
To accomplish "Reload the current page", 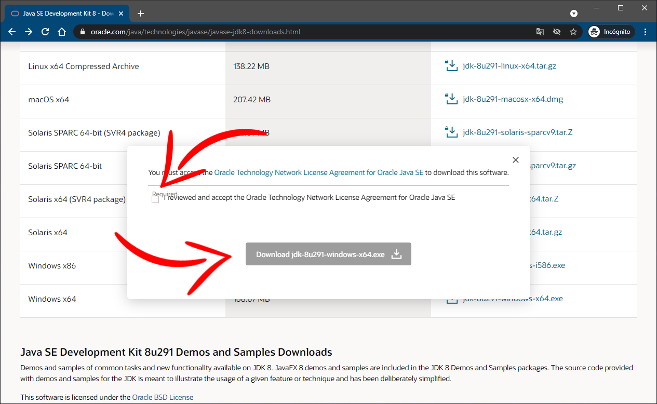I will [x=45, y=32].
